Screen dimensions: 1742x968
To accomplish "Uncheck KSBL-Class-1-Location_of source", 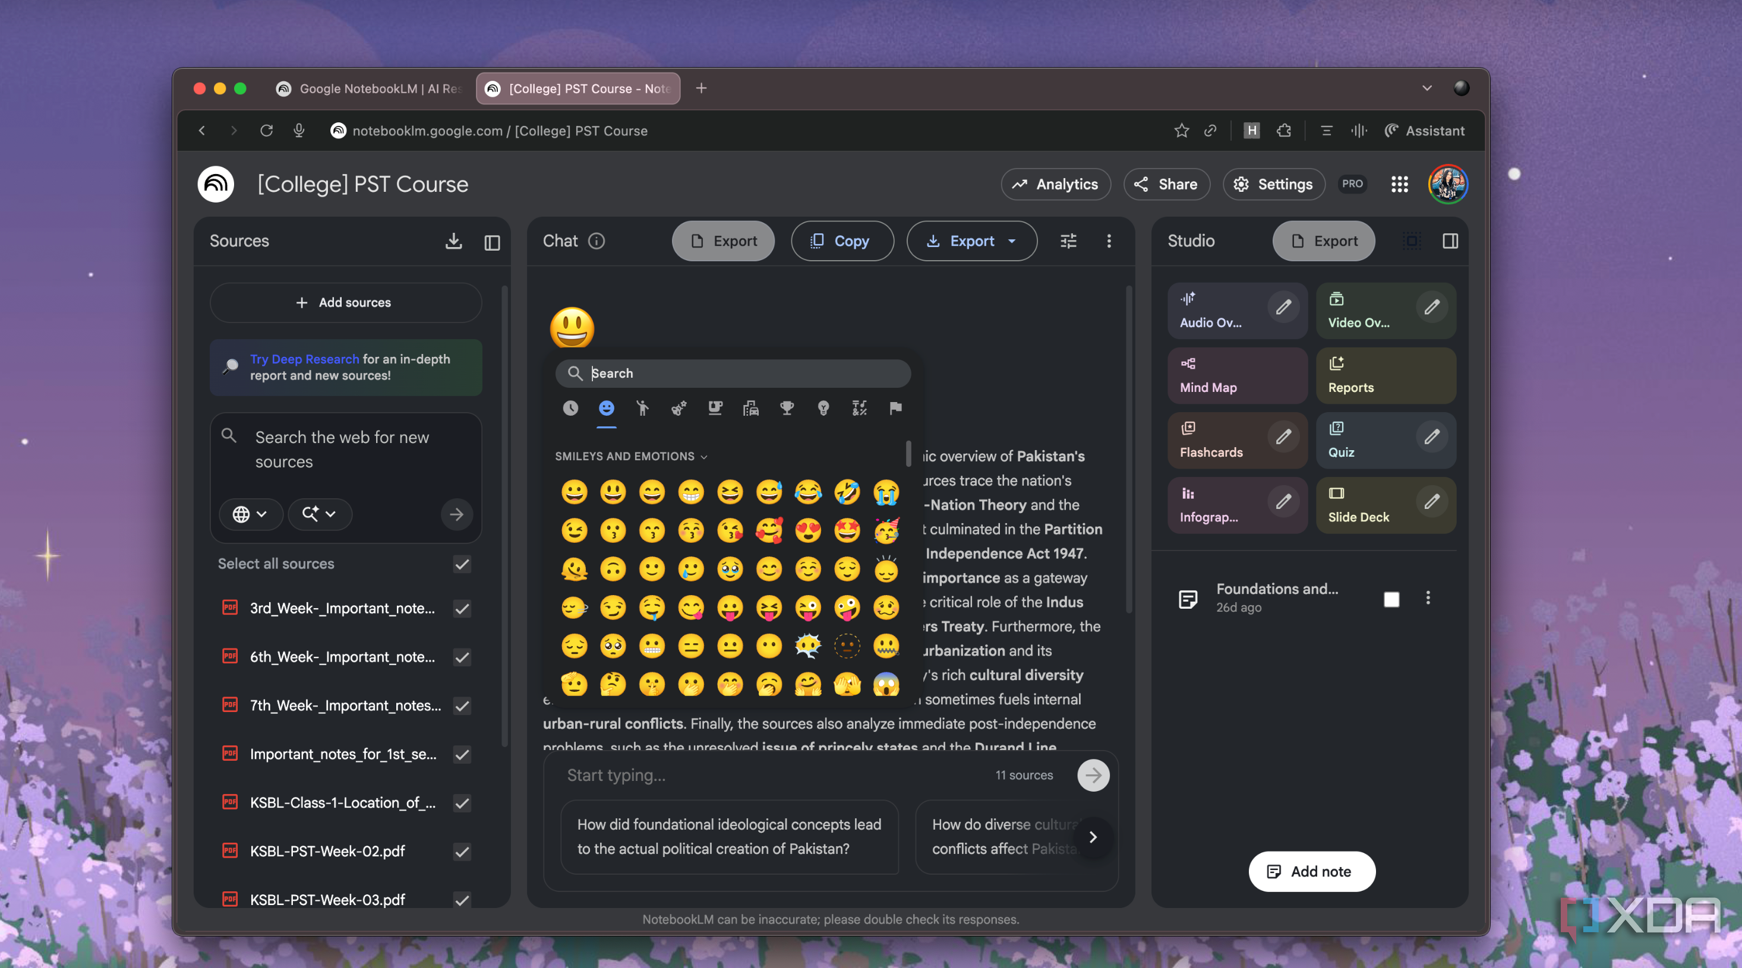I will point(463,803).
